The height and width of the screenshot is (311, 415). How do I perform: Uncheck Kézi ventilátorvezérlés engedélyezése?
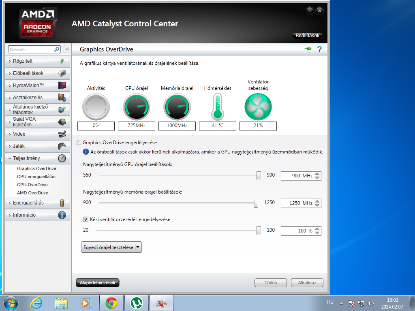86,219
